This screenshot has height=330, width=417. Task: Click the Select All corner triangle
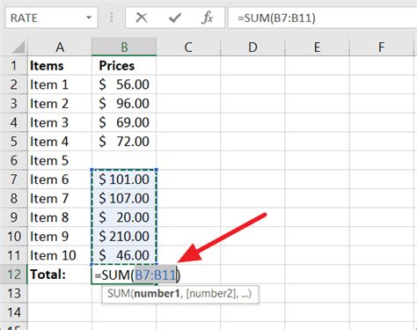tap(18, 48)
